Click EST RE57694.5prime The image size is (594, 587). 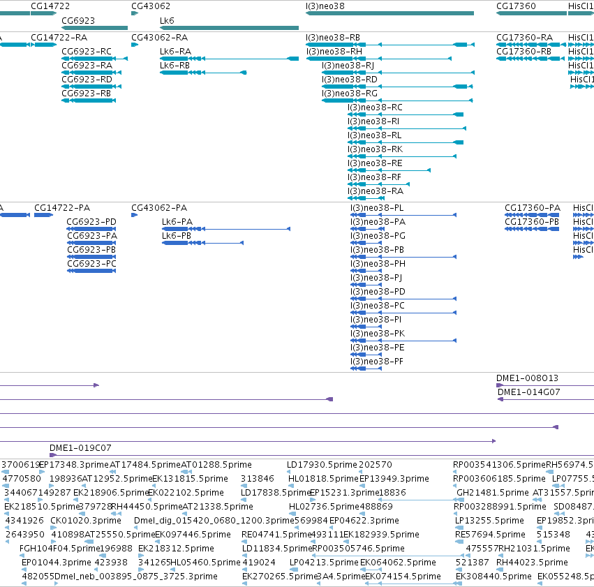[x=490, y=535]
